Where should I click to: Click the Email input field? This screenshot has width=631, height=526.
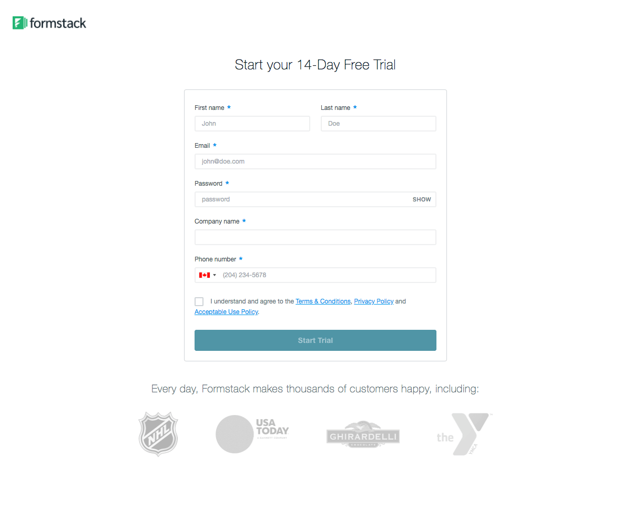click(x=315, y=161)
